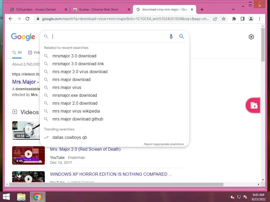The width and height of the screenshot is (270, 202).
Task: Toggle the Chrome side panel
Action: click(243, 19)
